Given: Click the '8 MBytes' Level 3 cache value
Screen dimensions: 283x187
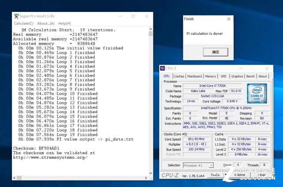Looking at the screenshot, I should pyautogui.click(x=241, y=155).
